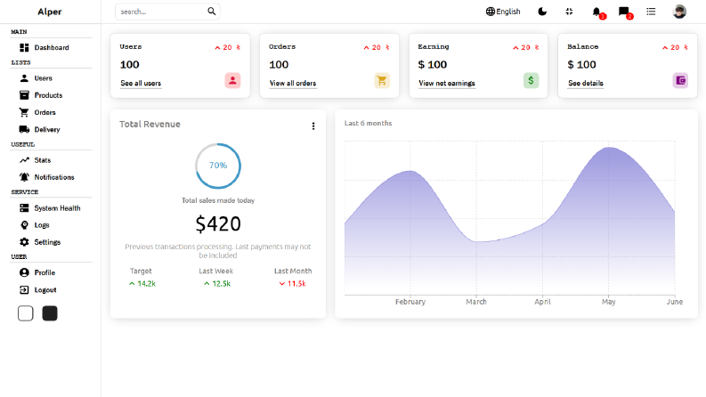Click the $420 total sales amount
706x397 pixels.
218,223
